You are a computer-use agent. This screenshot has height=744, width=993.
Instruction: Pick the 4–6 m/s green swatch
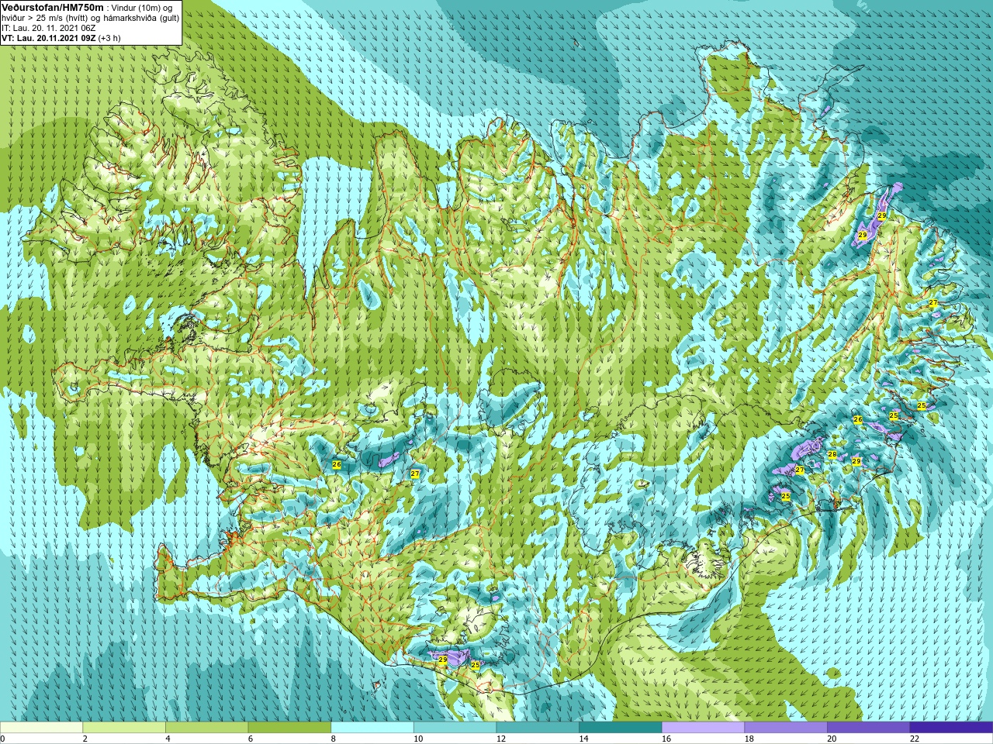point(207,728)
